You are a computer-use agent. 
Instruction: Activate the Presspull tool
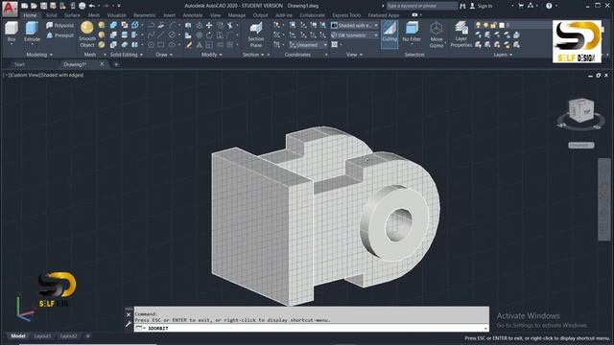pos(59,35)
